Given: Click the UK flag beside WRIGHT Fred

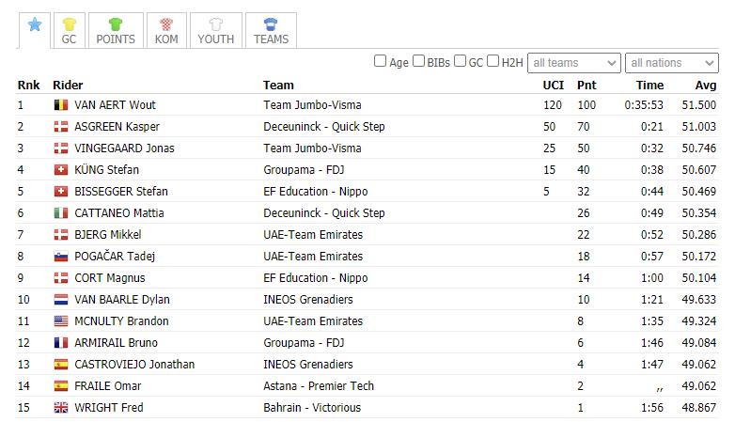Looking at the screenshot, I should click(x=61, y=408).
